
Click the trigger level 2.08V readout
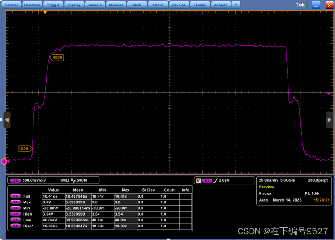point(224,180)
